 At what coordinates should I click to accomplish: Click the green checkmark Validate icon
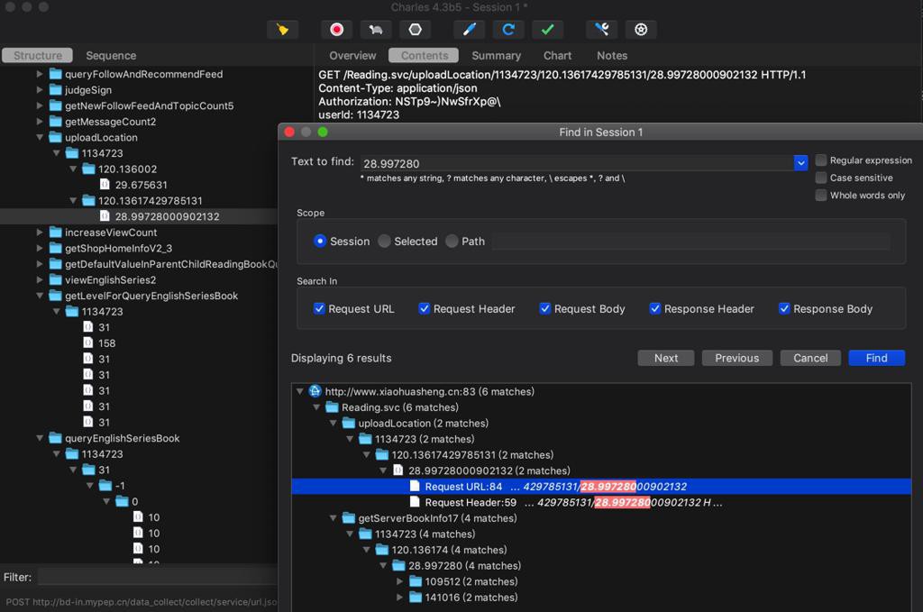tap(547, 30)
